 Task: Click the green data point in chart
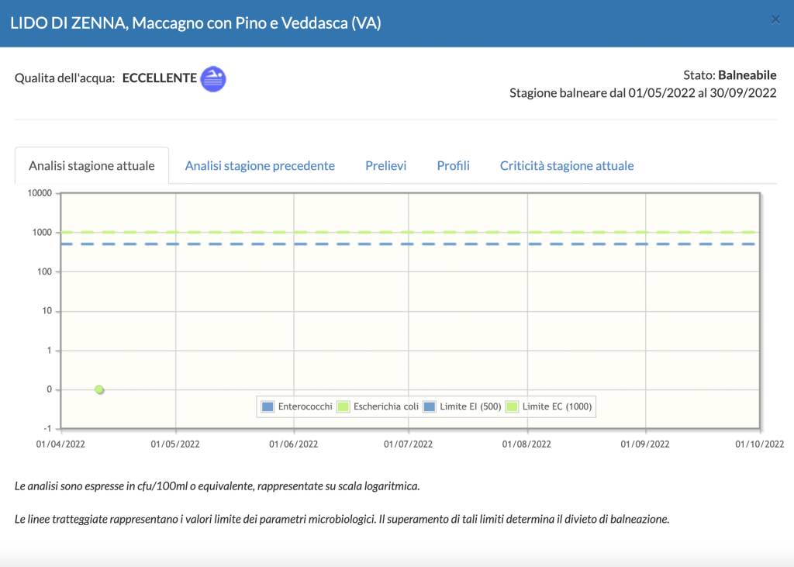pos(99,389)
